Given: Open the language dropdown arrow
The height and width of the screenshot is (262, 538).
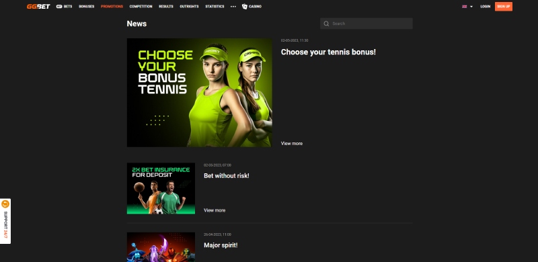Looking at the screenshot, I should tap(471, 7).
